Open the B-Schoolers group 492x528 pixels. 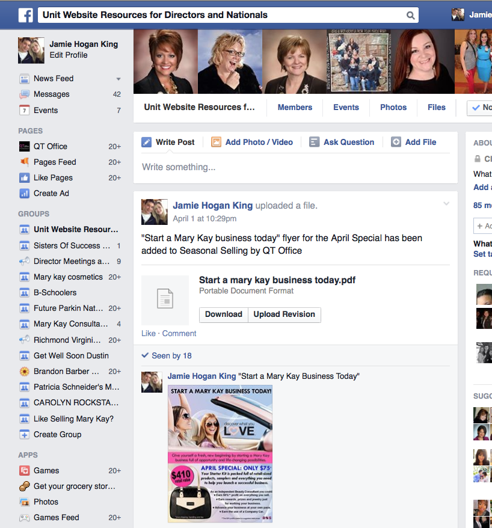tap(55, 293)
